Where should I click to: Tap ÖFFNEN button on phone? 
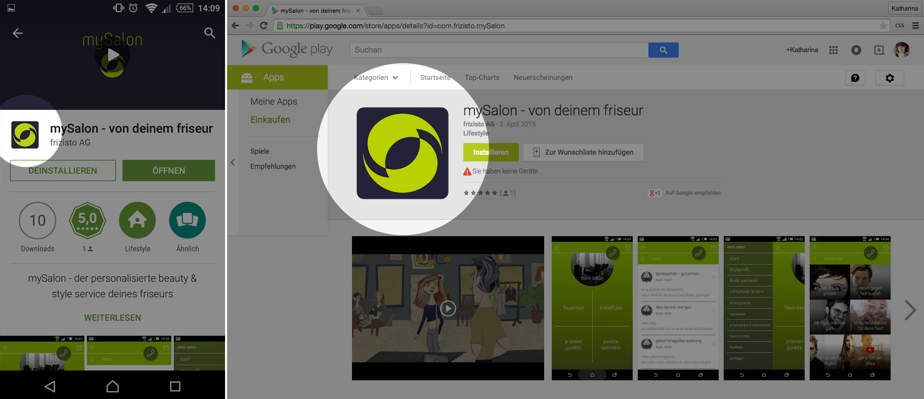[168, 170]
